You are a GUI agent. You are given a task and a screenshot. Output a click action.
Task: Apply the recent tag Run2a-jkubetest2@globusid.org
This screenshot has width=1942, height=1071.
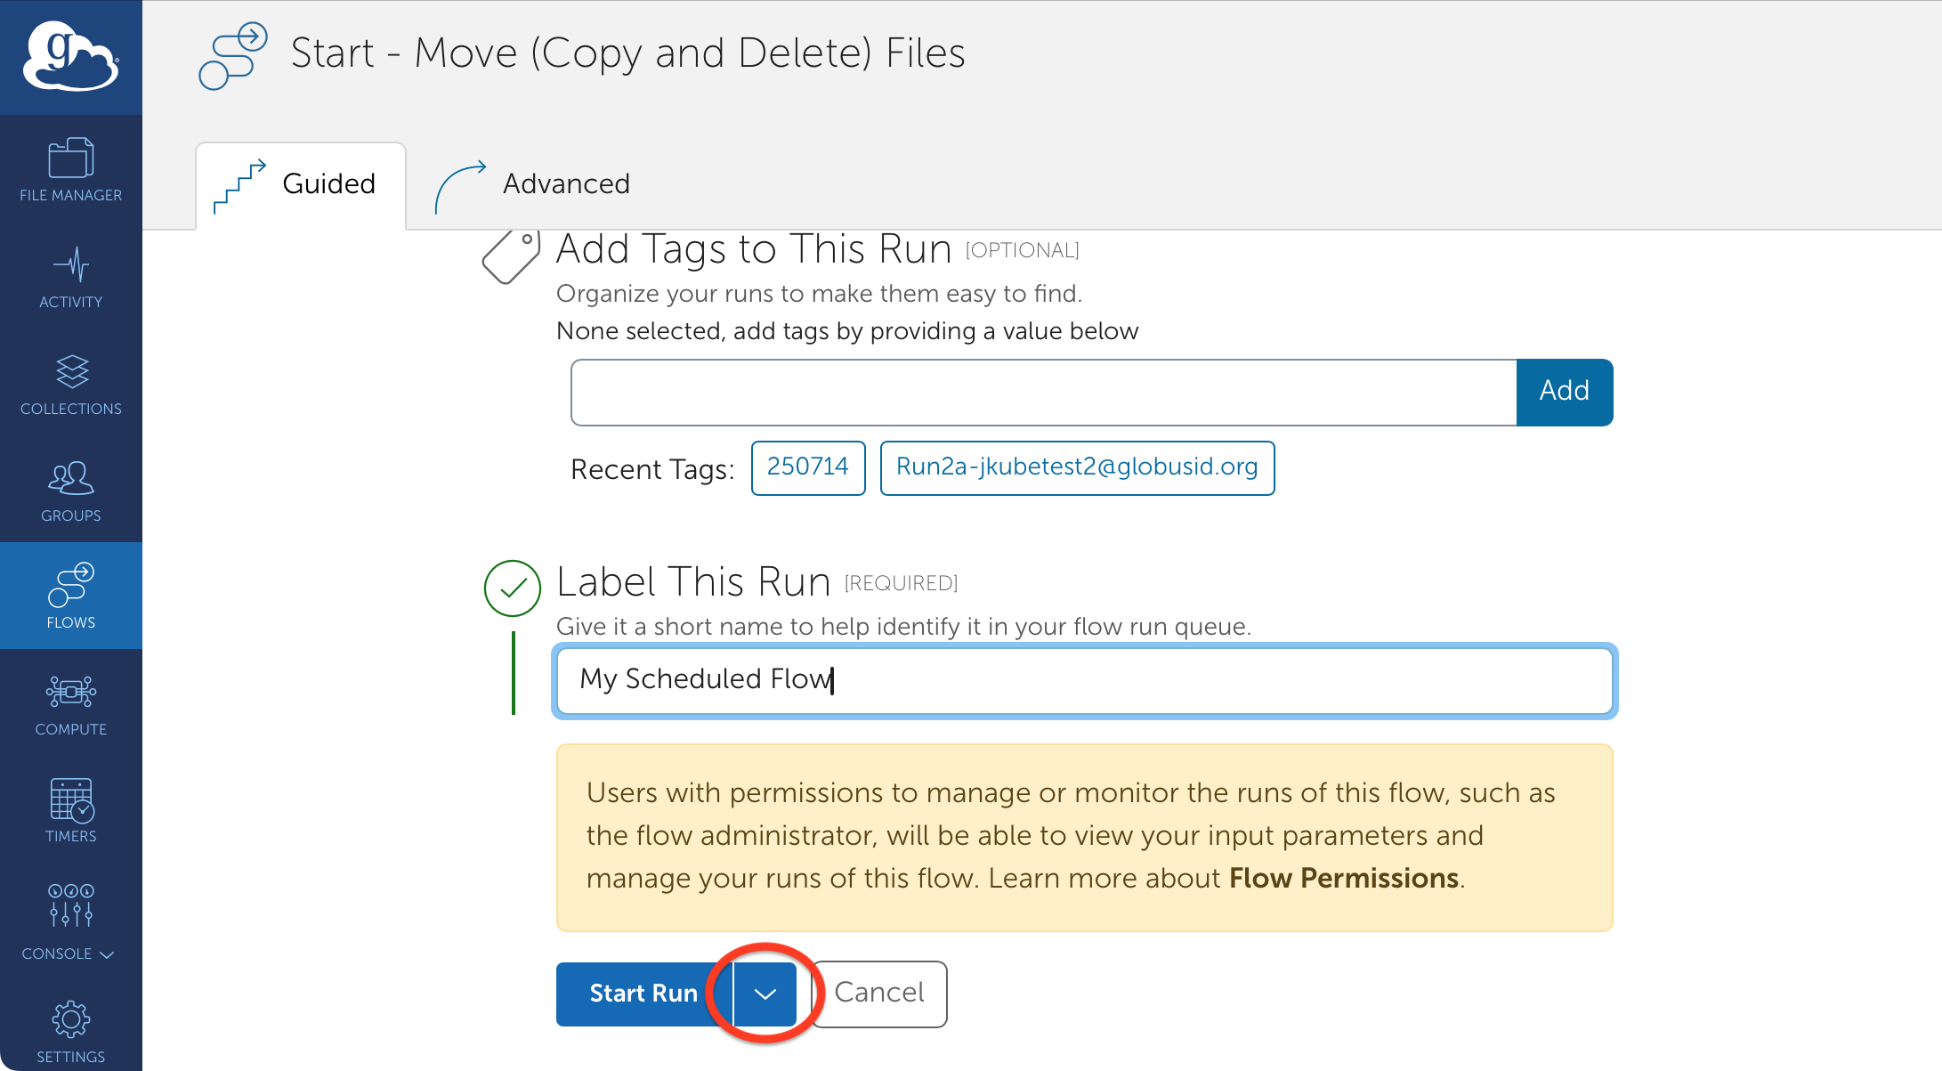click(1076, 467)
